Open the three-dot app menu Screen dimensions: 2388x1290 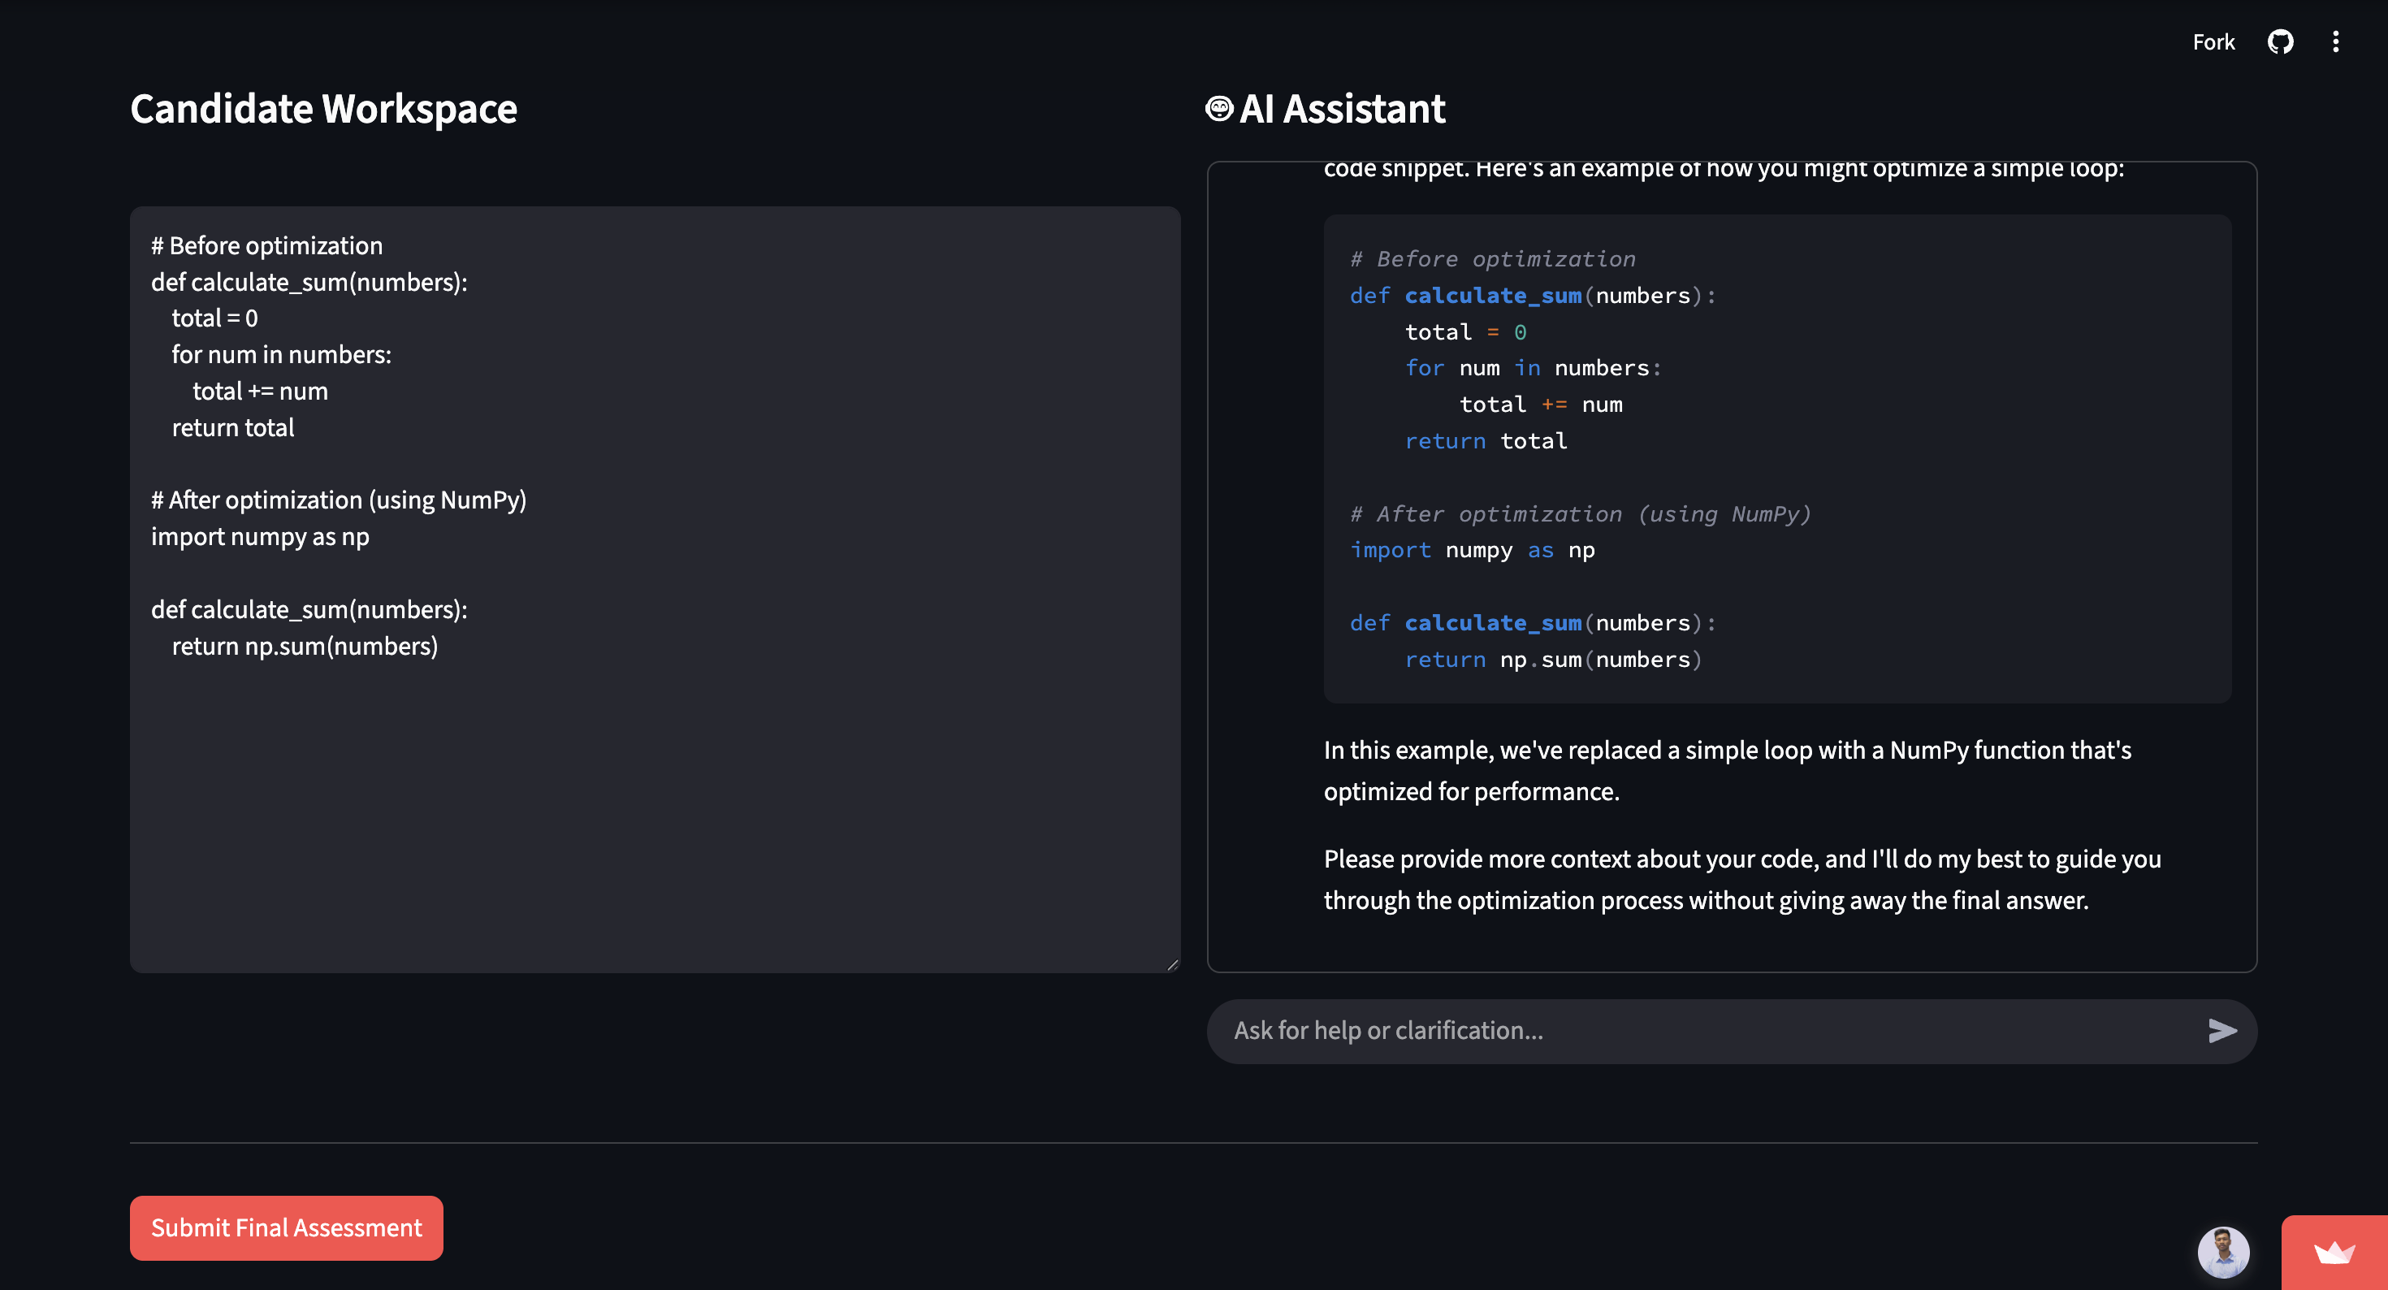(x=2335, y=41)
